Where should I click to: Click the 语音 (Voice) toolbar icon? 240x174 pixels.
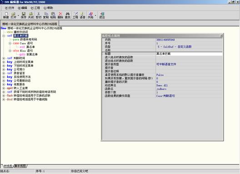[83, 15]
